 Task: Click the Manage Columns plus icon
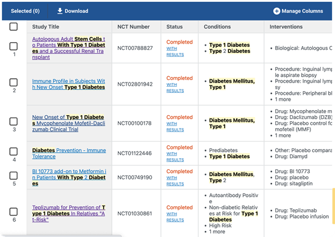(276, 11)
